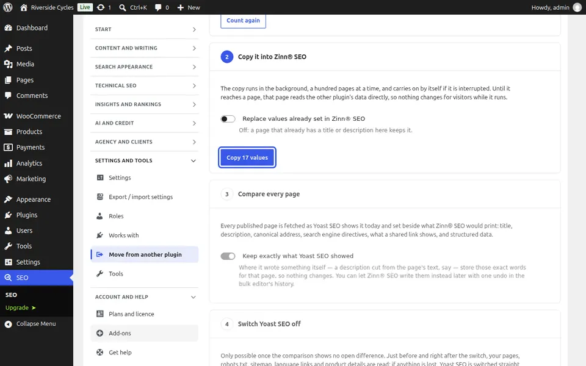Open the Analytics bar chart icon
This screenshot has height=366, width=586.
(x=8, y=163)
